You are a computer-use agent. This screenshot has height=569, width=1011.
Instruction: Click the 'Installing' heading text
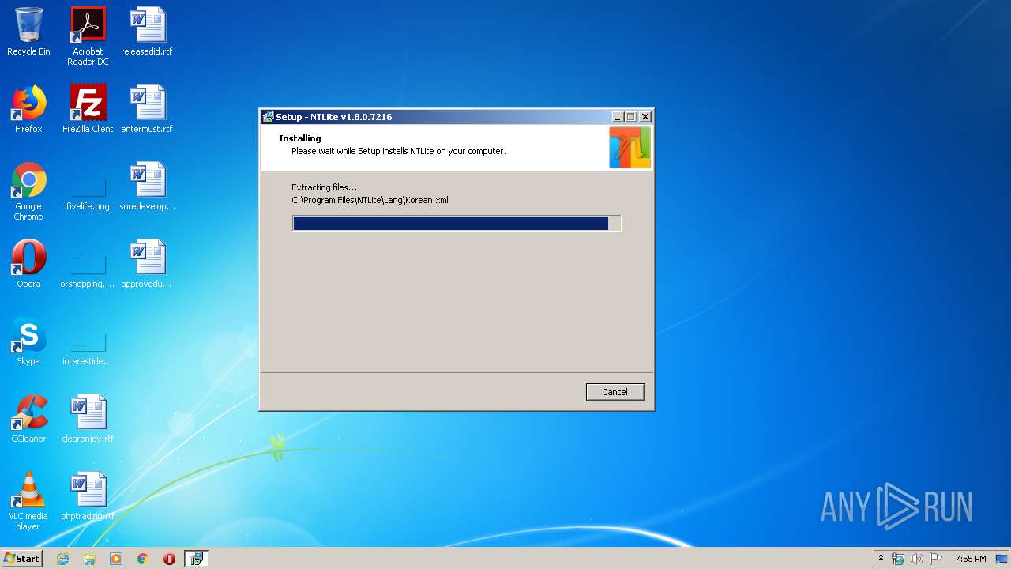[x=300, y=138]
